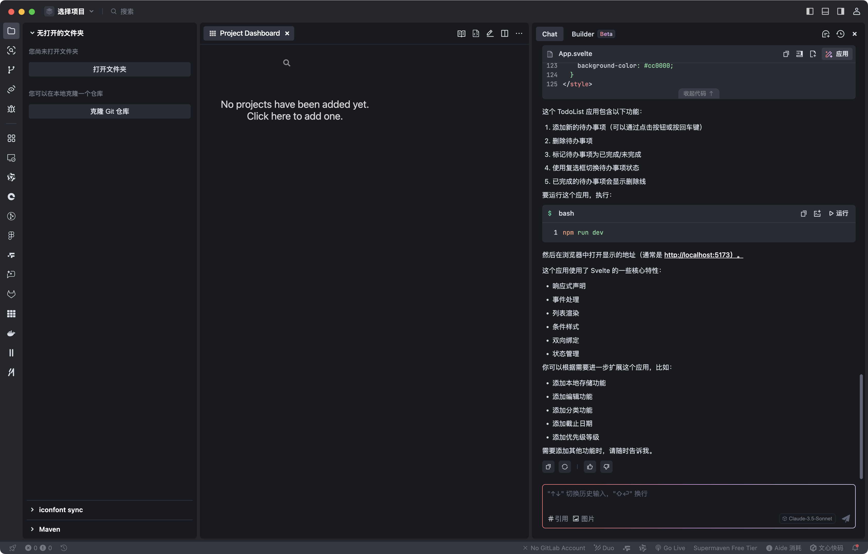868x554 pixels.
Task: Open the Extensions sidebar icon
Action: [x=11, y=138]
